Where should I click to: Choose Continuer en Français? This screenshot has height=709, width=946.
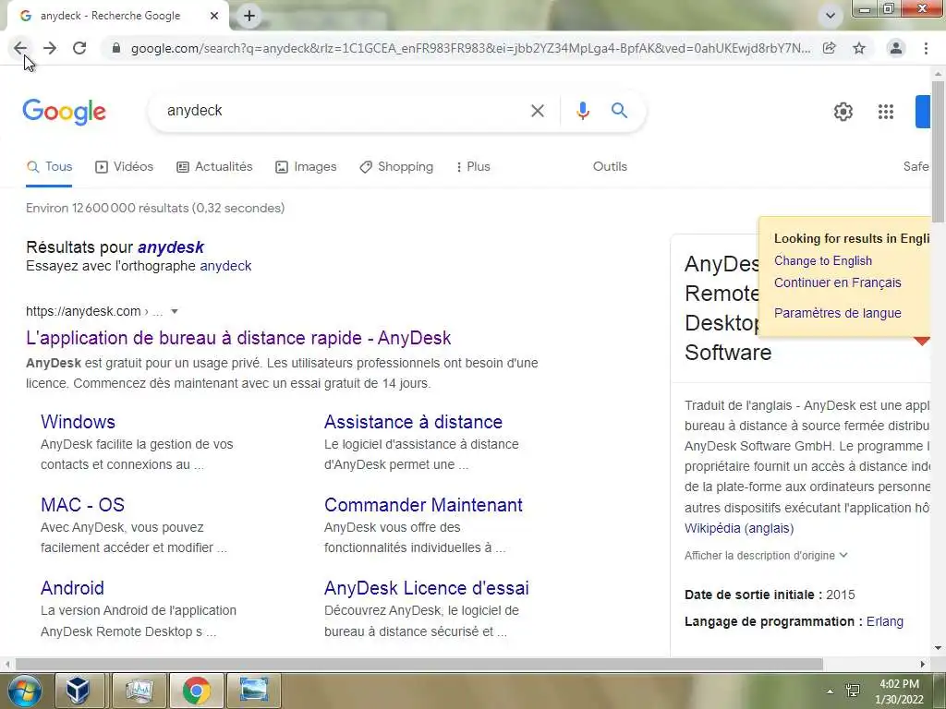[837, 282]
